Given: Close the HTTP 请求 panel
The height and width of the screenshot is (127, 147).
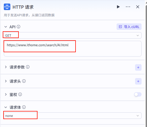Looking at the screenshot, I should [x=137, y=7].
